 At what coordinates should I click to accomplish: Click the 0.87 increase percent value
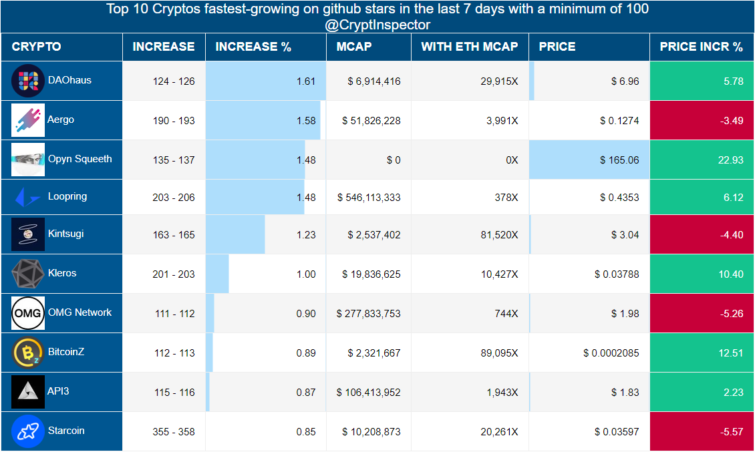(x=306, y=393)
